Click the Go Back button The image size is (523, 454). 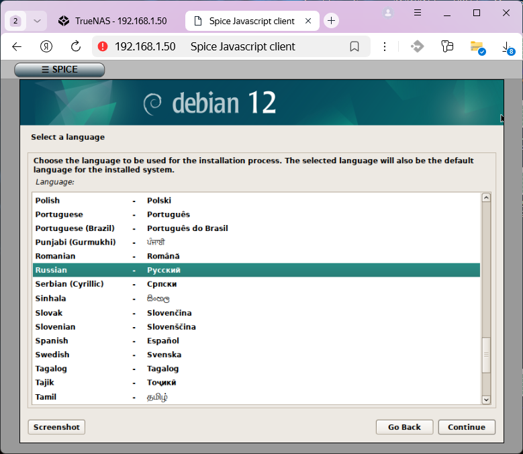click(404, 427)
